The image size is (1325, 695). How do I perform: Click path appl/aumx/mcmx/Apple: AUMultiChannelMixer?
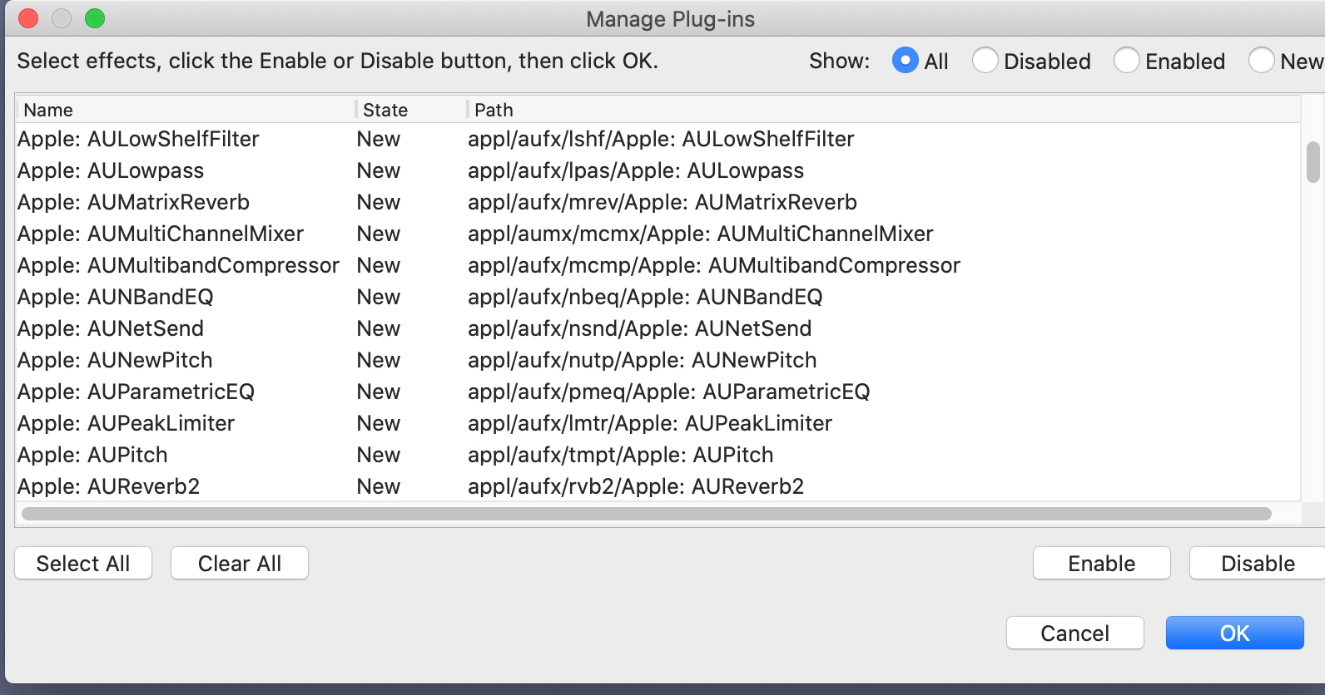tap(701, 234)
